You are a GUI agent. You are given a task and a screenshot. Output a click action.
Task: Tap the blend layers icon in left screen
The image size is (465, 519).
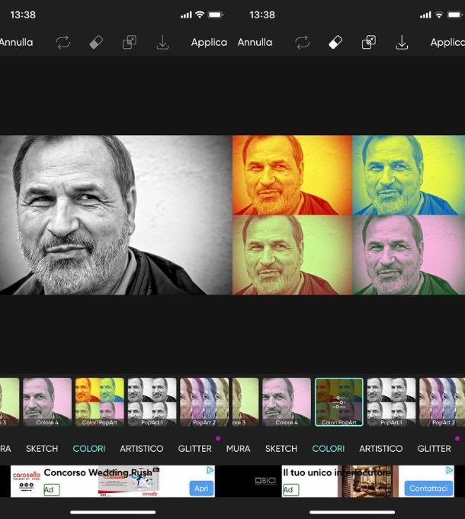coord(130,43)
